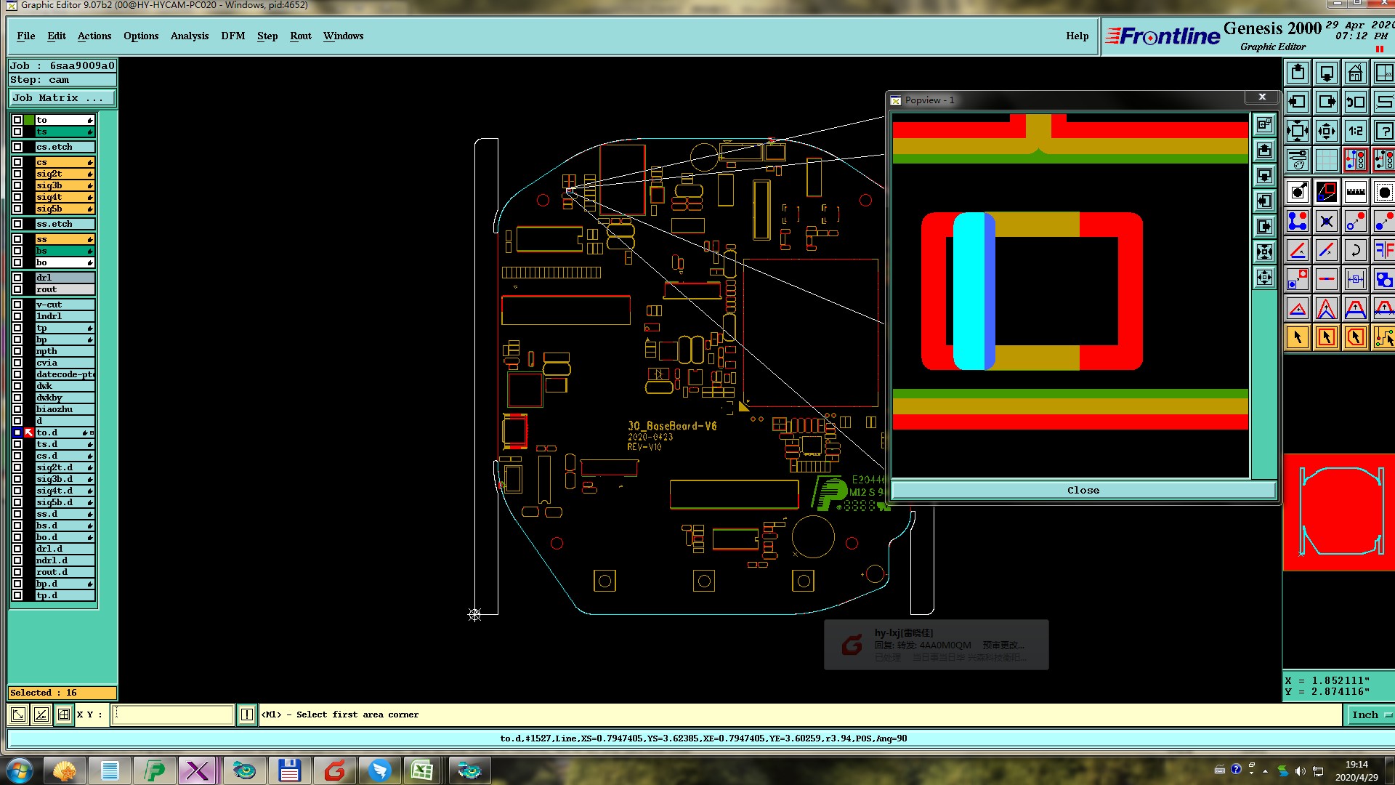The image size is (1395, 785).
Task: Open the DFM menu
Action: pyautogui.click(x=232, y=36)
